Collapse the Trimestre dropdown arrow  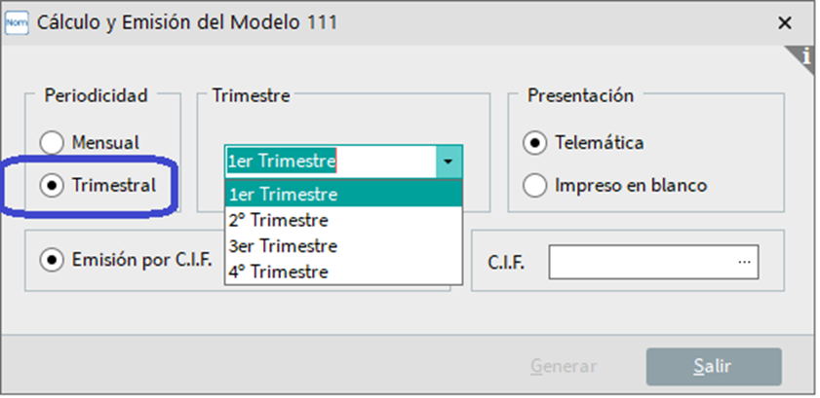pos(449,162)
